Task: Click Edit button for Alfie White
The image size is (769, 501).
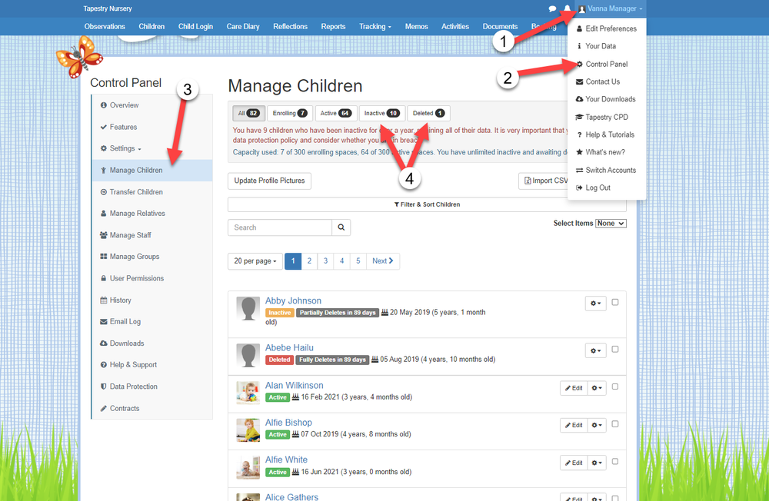Action: [x=574, y=463]
